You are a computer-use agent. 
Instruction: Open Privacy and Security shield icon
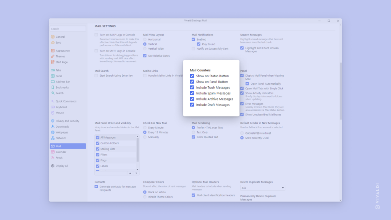[x=53, y=121]
